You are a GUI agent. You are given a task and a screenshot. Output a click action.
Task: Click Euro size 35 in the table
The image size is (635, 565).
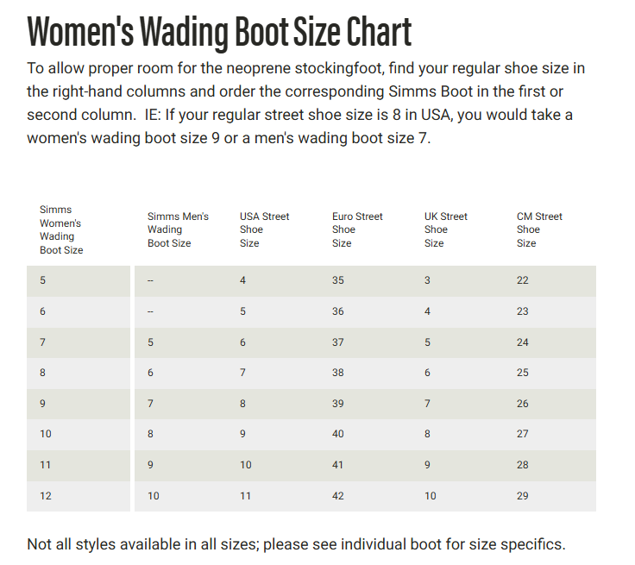coord(338,280)
